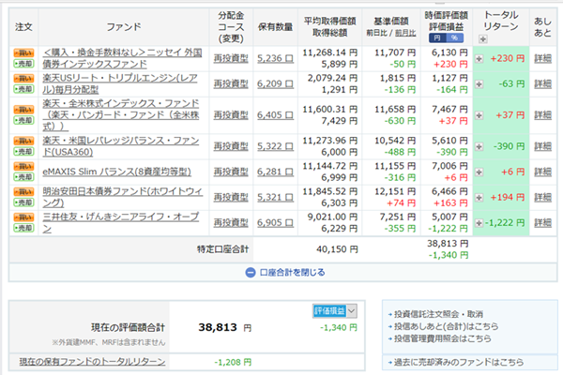
Task: Switch 基準価額 comparison to 前月比
Action: [405, 33]
